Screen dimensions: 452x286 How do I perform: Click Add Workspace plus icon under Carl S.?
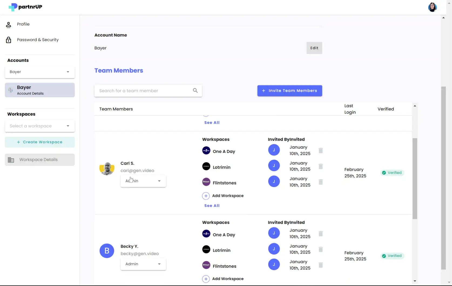click(206, 196)
